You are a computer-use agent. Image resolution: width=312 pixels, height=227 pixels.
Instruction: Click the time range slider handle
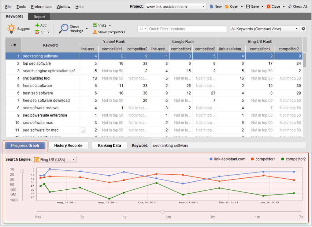(162, 212)
